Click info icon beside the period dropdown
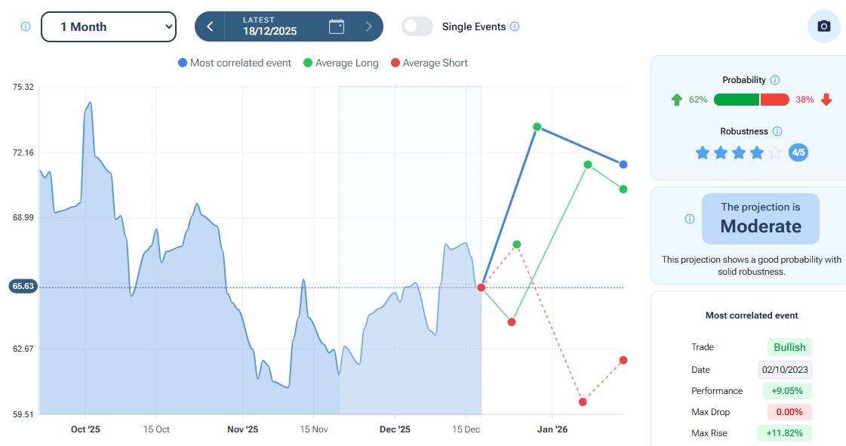Screen dimensions: 846x446 tap(25, 26)
